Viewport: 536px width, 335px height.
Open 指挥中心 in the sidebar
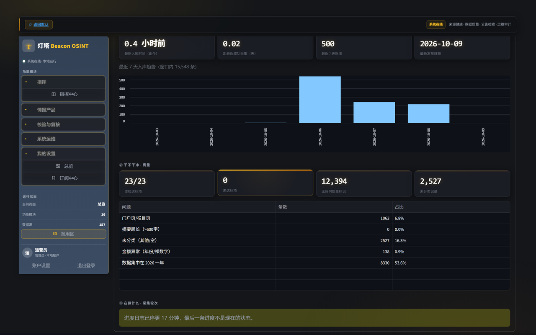pos(63,94)
